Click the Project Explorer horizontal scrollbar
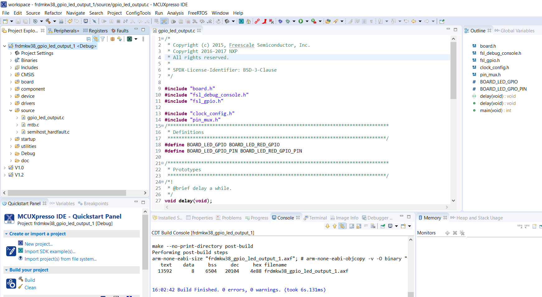Screen dimensions: 542x297 click(67, 193)
